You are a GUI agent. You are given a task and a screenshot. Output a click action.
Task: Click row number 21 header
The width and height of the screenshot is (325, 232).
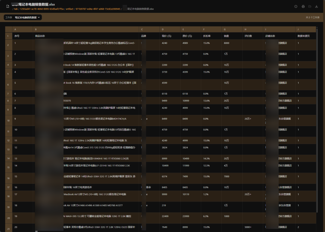click(x=8, y=228)
